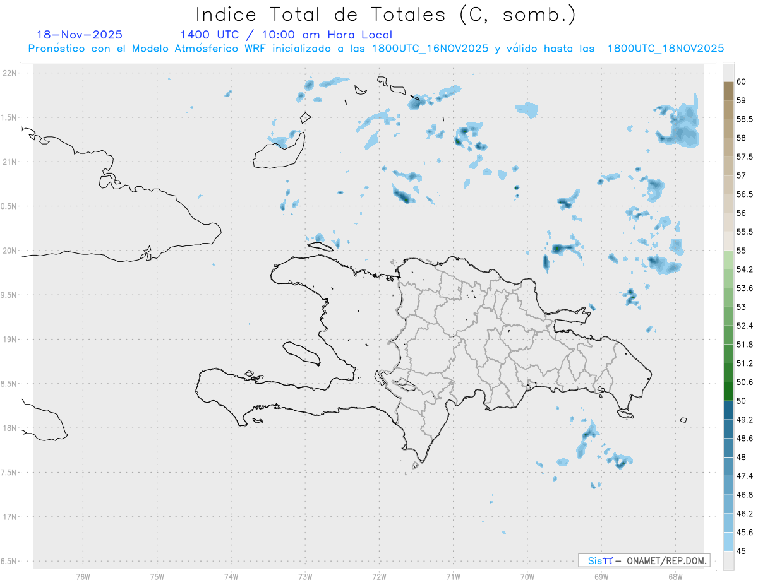The image size is (758, 585).
Task: Click the colorbar value '52.4'
Action: click(x=745, y=326)
